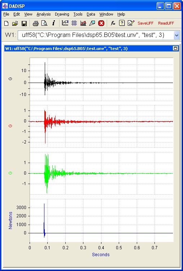Open the fx function wizard icon
The image size is (183, 271).
point(113,23)
